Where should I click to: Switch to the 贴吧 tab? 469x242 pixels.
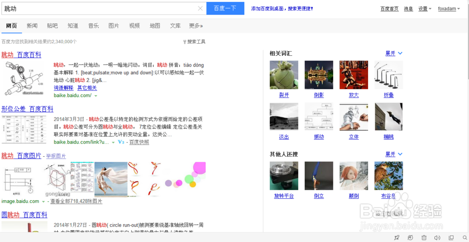pos(53,26)
